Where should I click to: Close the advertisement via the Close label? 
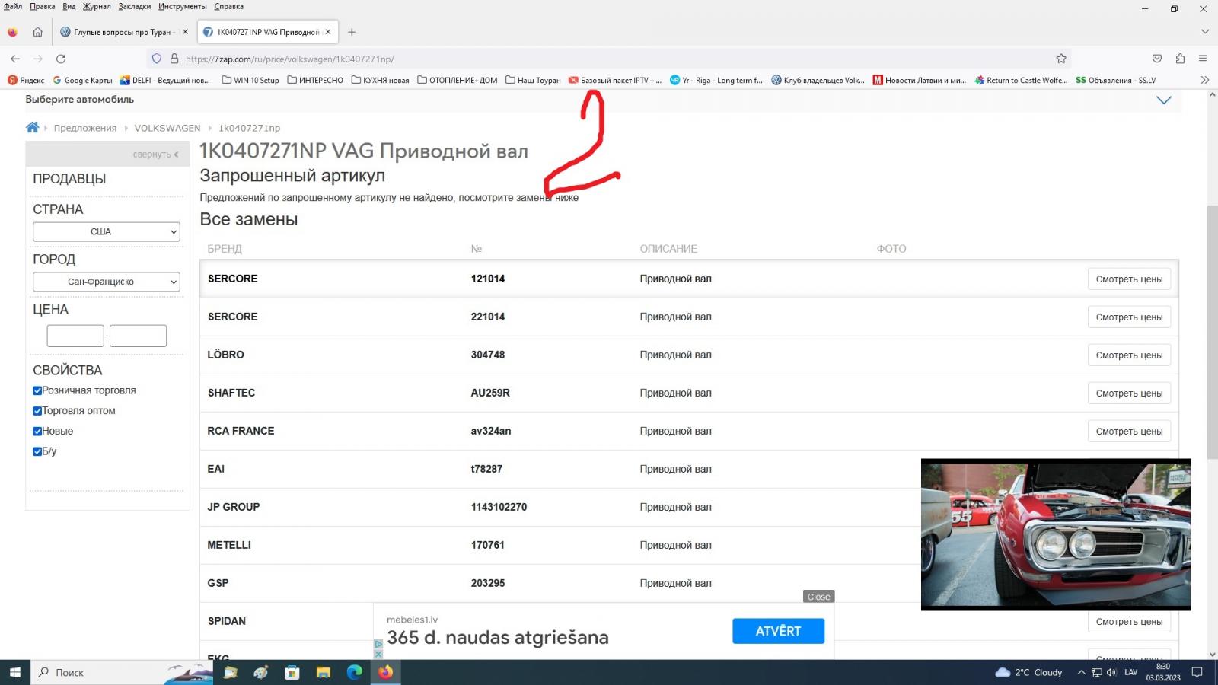coord(818,597)
